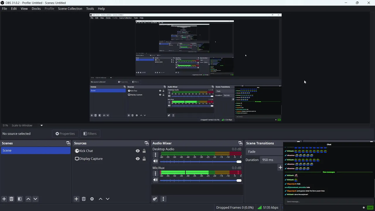Delete selected source with trash icon
The height and width of the screenshot is (211, 375).
pyautogui.click(x=83, y=199)
